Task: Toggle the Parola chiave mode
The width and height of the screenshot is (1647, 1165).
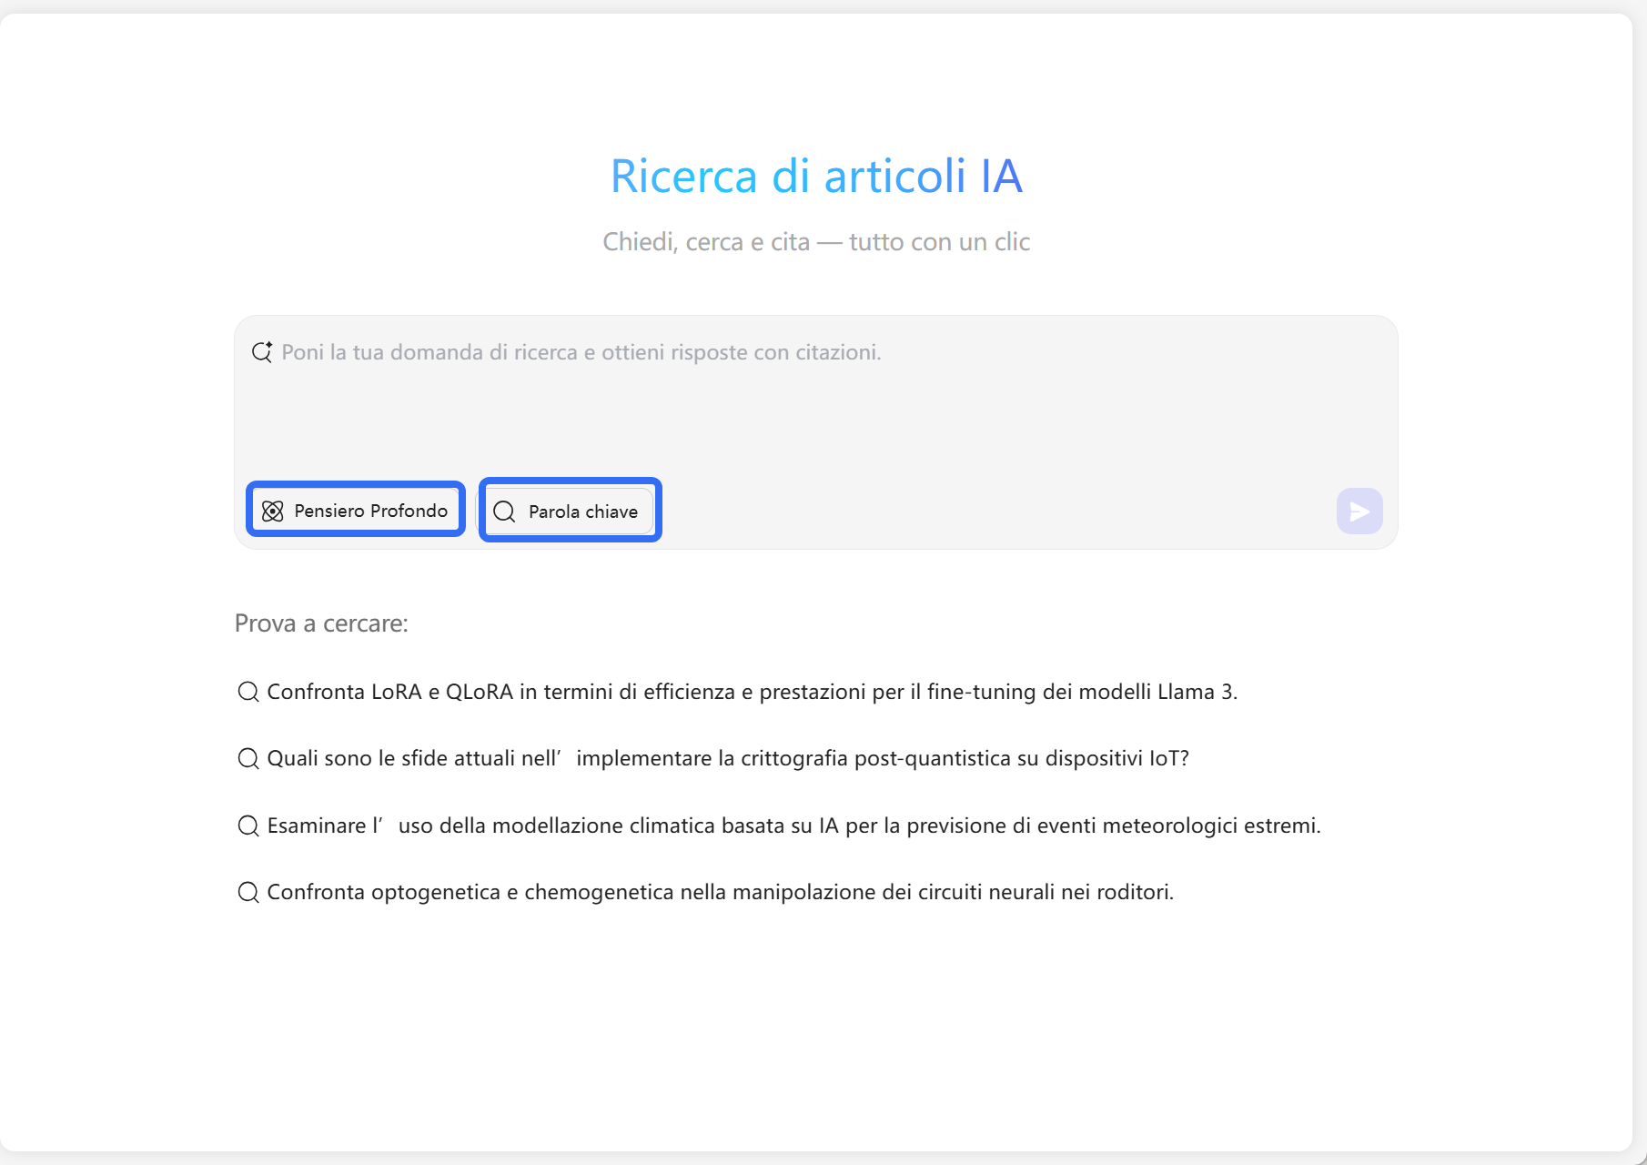Action: coord(569,511)
